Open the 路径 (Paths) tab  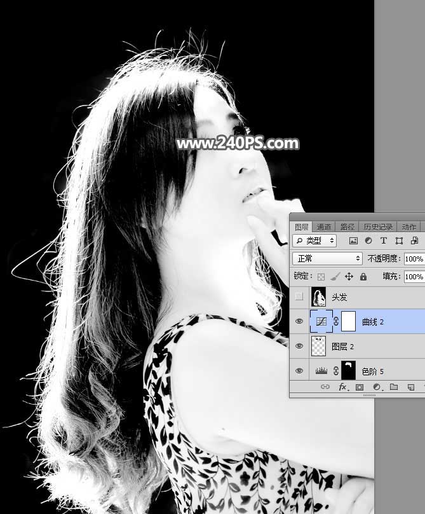(x=347, y=227)
